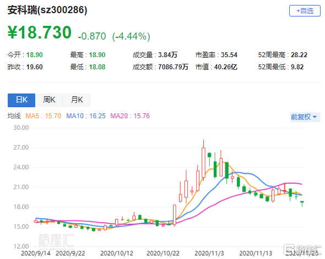Click the 市盈率 value 35.54

(x=229, y=55)
